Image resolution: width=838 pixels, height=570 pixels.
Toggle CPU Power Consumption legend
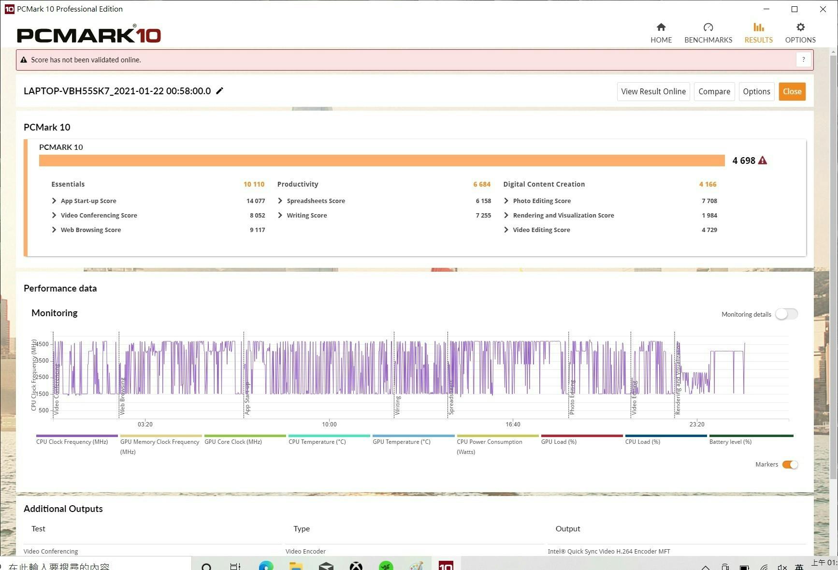tap(497, 445)
